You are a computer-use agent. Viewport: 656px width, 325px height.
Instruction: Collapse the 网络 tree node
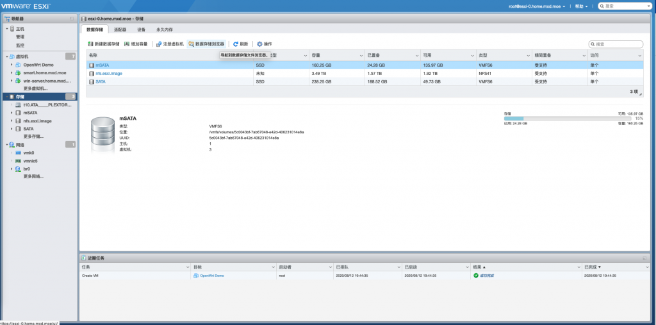(6, 145)
